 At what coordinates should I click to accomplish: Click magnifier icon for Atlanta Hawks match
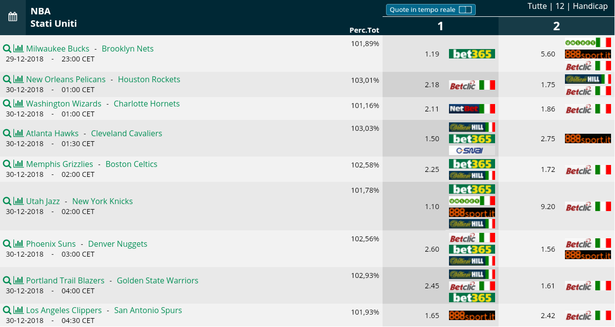(7, 133)
